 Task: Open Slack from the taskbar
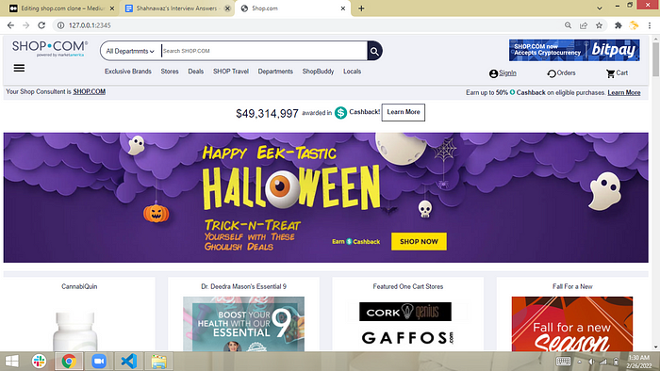[40, 361]
